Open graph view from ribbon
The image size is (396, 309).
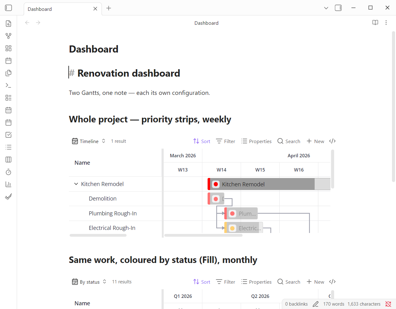9,36
